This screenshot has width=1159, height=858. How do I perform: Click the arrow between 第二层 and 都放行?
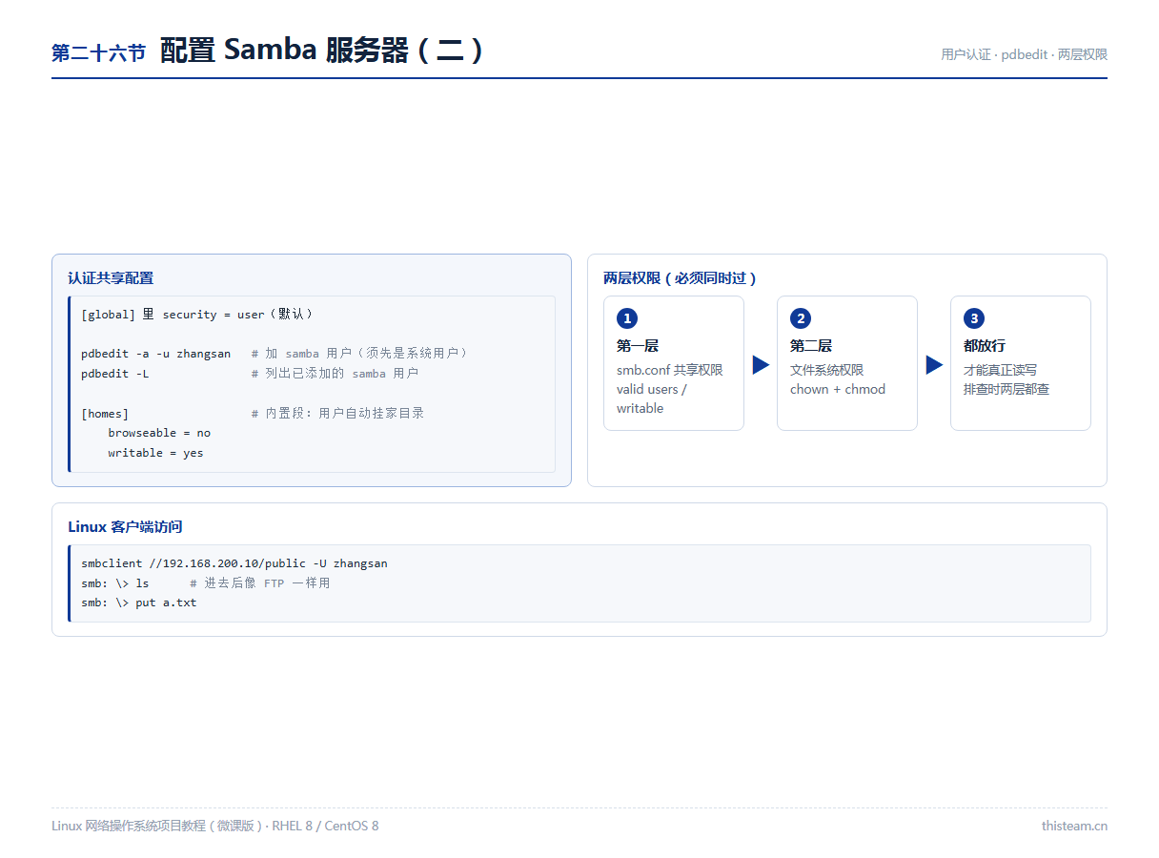pyautogui.click(x=934, y=364)
